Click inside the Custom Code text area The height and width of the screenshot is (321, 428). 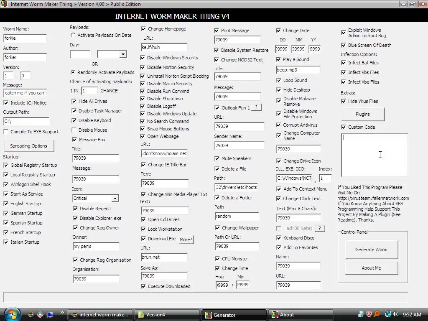pyautogui.click(x=374, y=155)
